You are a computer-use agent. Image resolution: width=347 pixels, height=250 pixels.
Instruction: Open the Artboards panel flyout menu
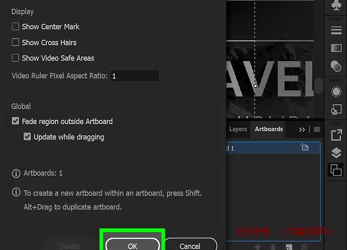click(317, 129)
